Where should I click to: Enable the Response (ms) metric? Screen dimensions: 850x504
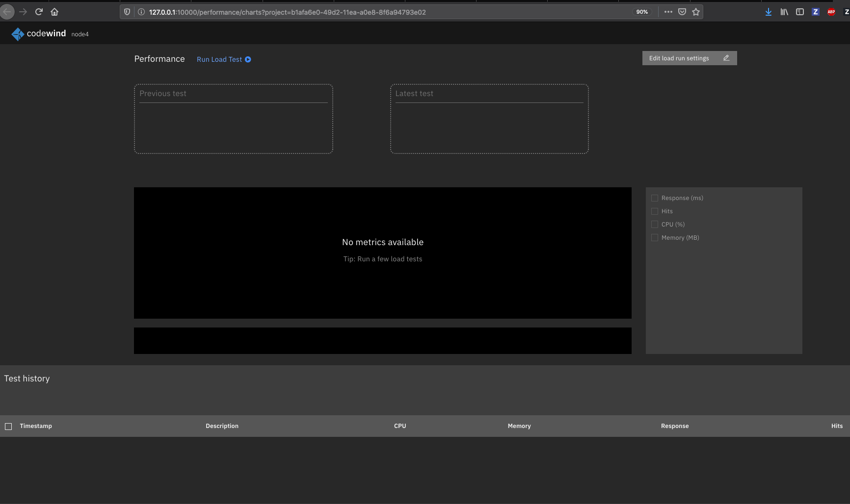pos(655,198)
